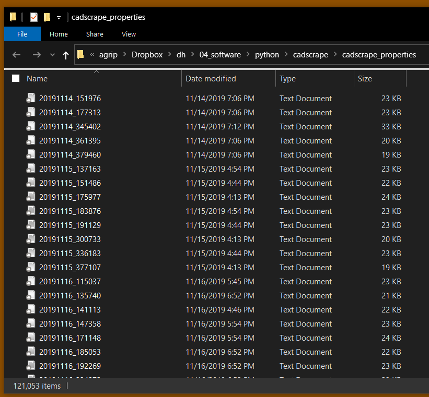Click the folder icon in the address bar

pos(80,55)
